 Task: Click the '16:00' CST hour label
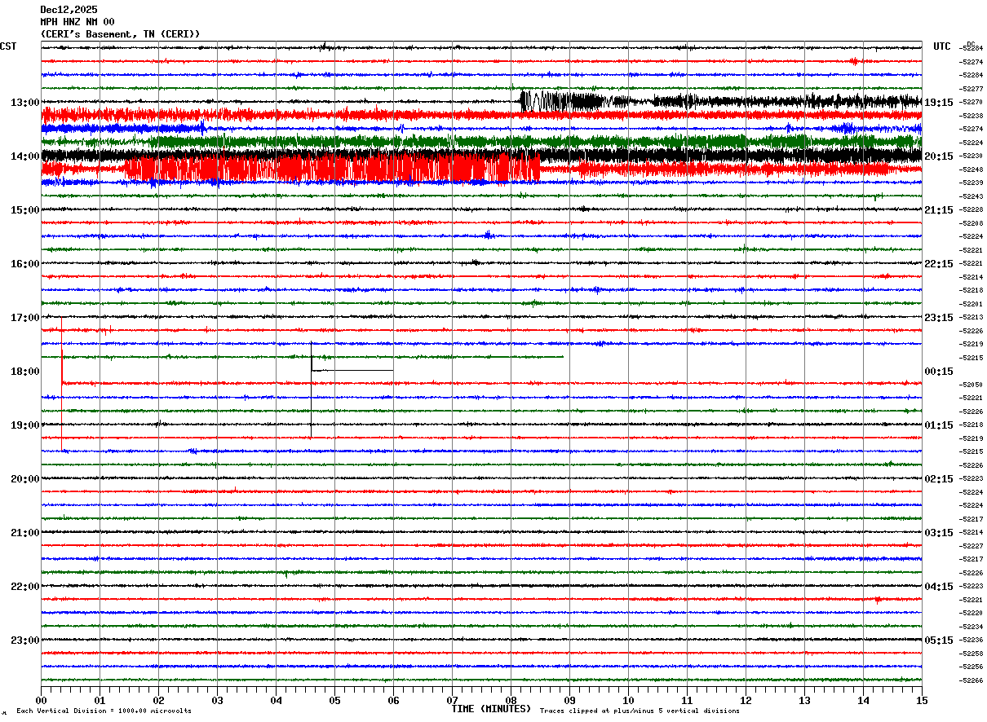click(25, 264)
